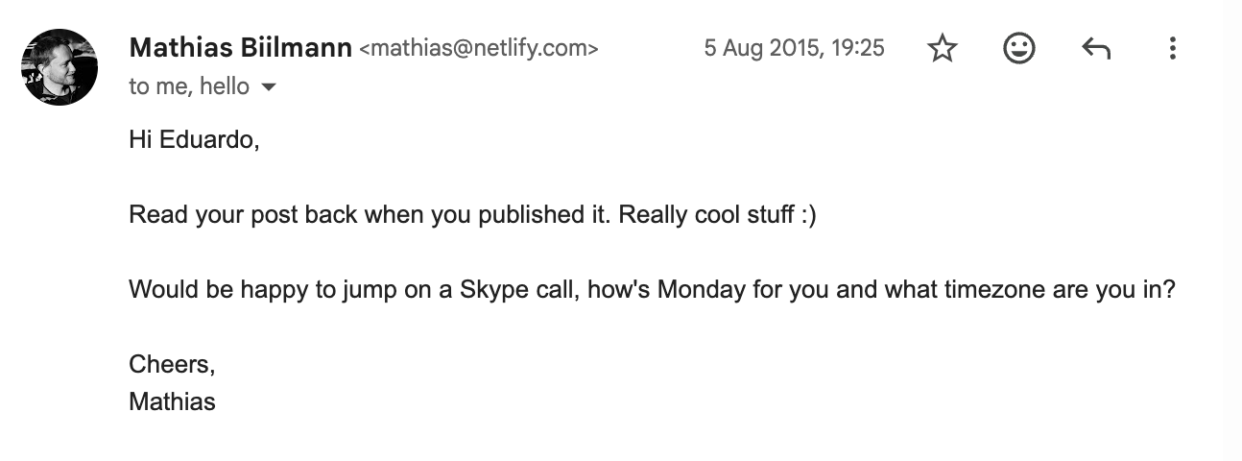
Task: Click the sender name Mathias Biilmann
Action: (x=240, y=47)
